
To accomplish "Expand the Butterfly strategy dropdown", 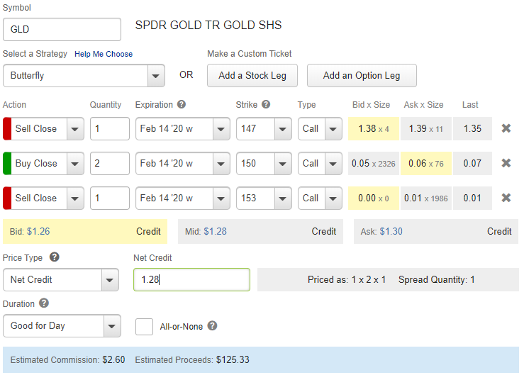I will coord(155,76).
